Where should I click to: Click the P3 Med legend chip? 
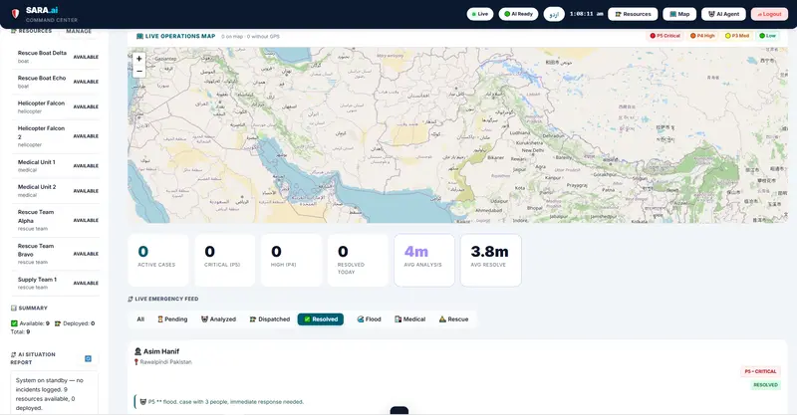[x=737, y=36]
